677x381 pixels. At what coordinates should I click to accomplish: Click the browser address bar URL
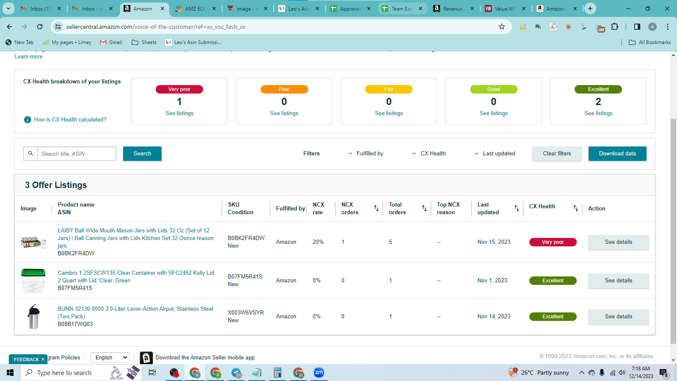point(156,27)
